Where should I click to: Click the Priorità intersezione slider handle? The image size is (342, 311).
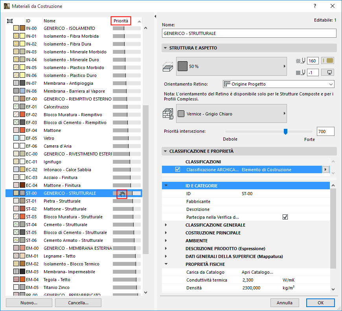[x=285, y=132]
